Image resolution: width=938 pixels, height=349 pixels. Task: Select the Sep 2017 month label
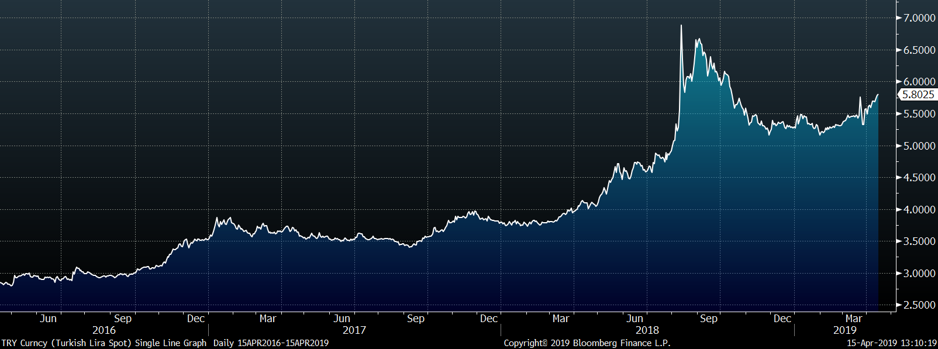[x=415, y=319]
